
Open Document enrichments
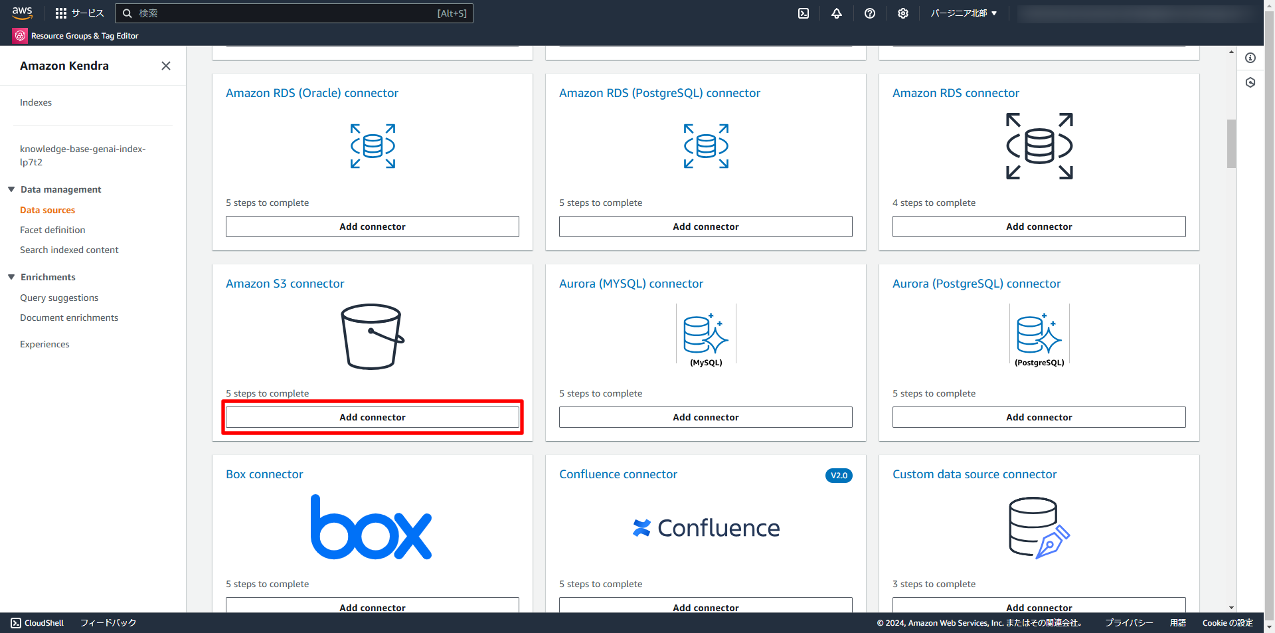(x=69, y=317)
